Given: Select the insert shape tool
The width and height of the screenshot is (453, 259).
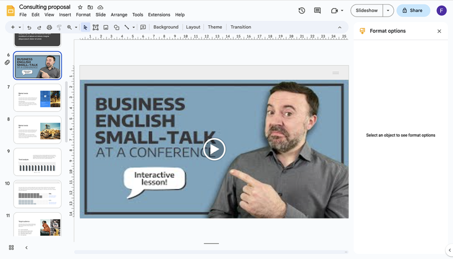Looking at the screenshot, I should coord(116,27).
